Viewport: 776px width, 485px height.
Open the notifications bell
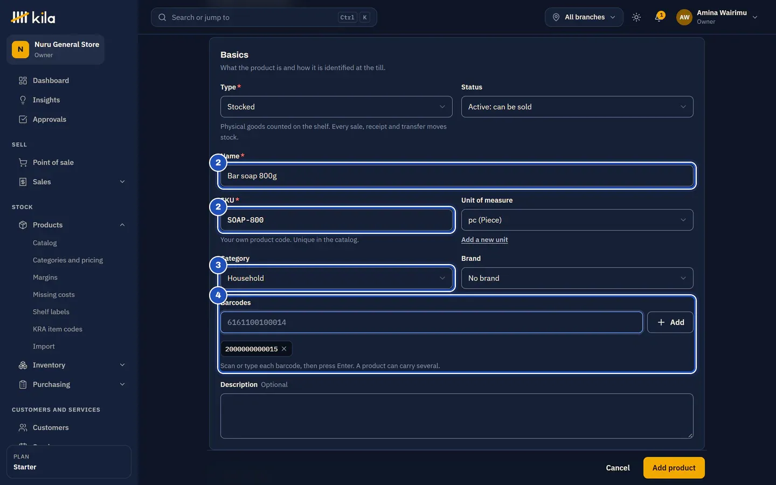click(x=659, y=17)
